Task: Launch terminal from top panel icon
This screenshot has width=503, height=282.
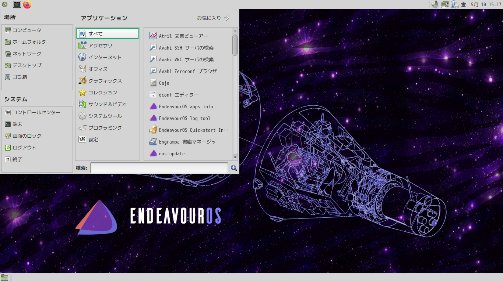Action: tap(17, 4)
